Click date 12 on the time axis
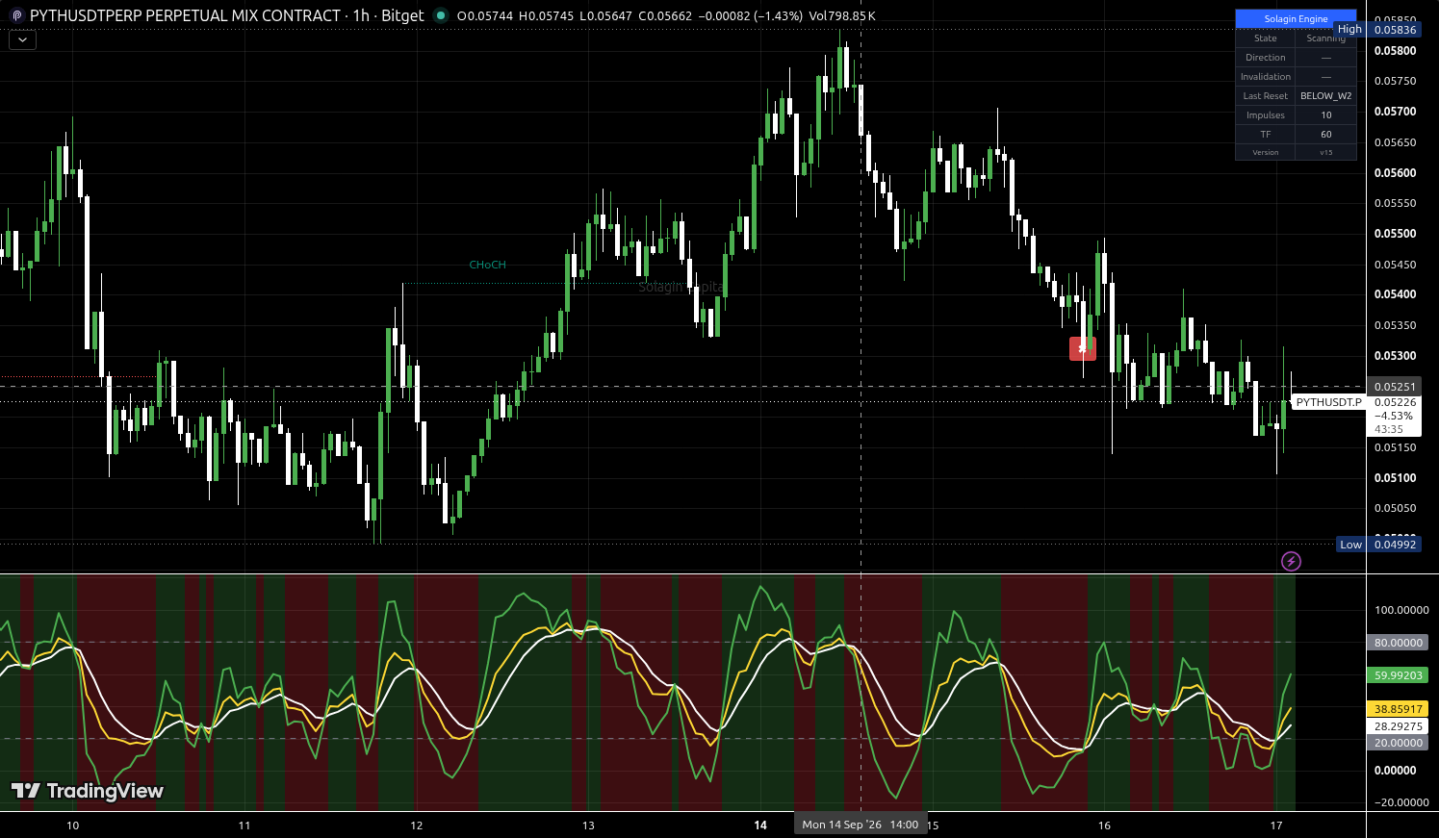The width and height of the screenshot is (1439, 838). pyautogui.click(x=417, y=825)
